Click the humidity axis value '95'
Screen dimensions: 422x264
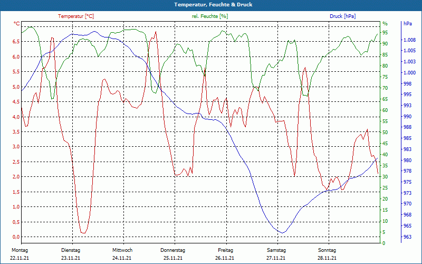[385, 33]
